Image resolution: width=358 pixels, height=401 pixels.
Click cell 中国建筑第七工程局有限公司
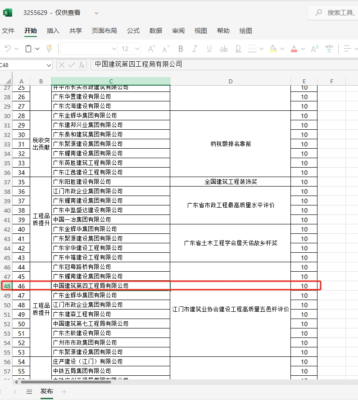click(111, 324)
